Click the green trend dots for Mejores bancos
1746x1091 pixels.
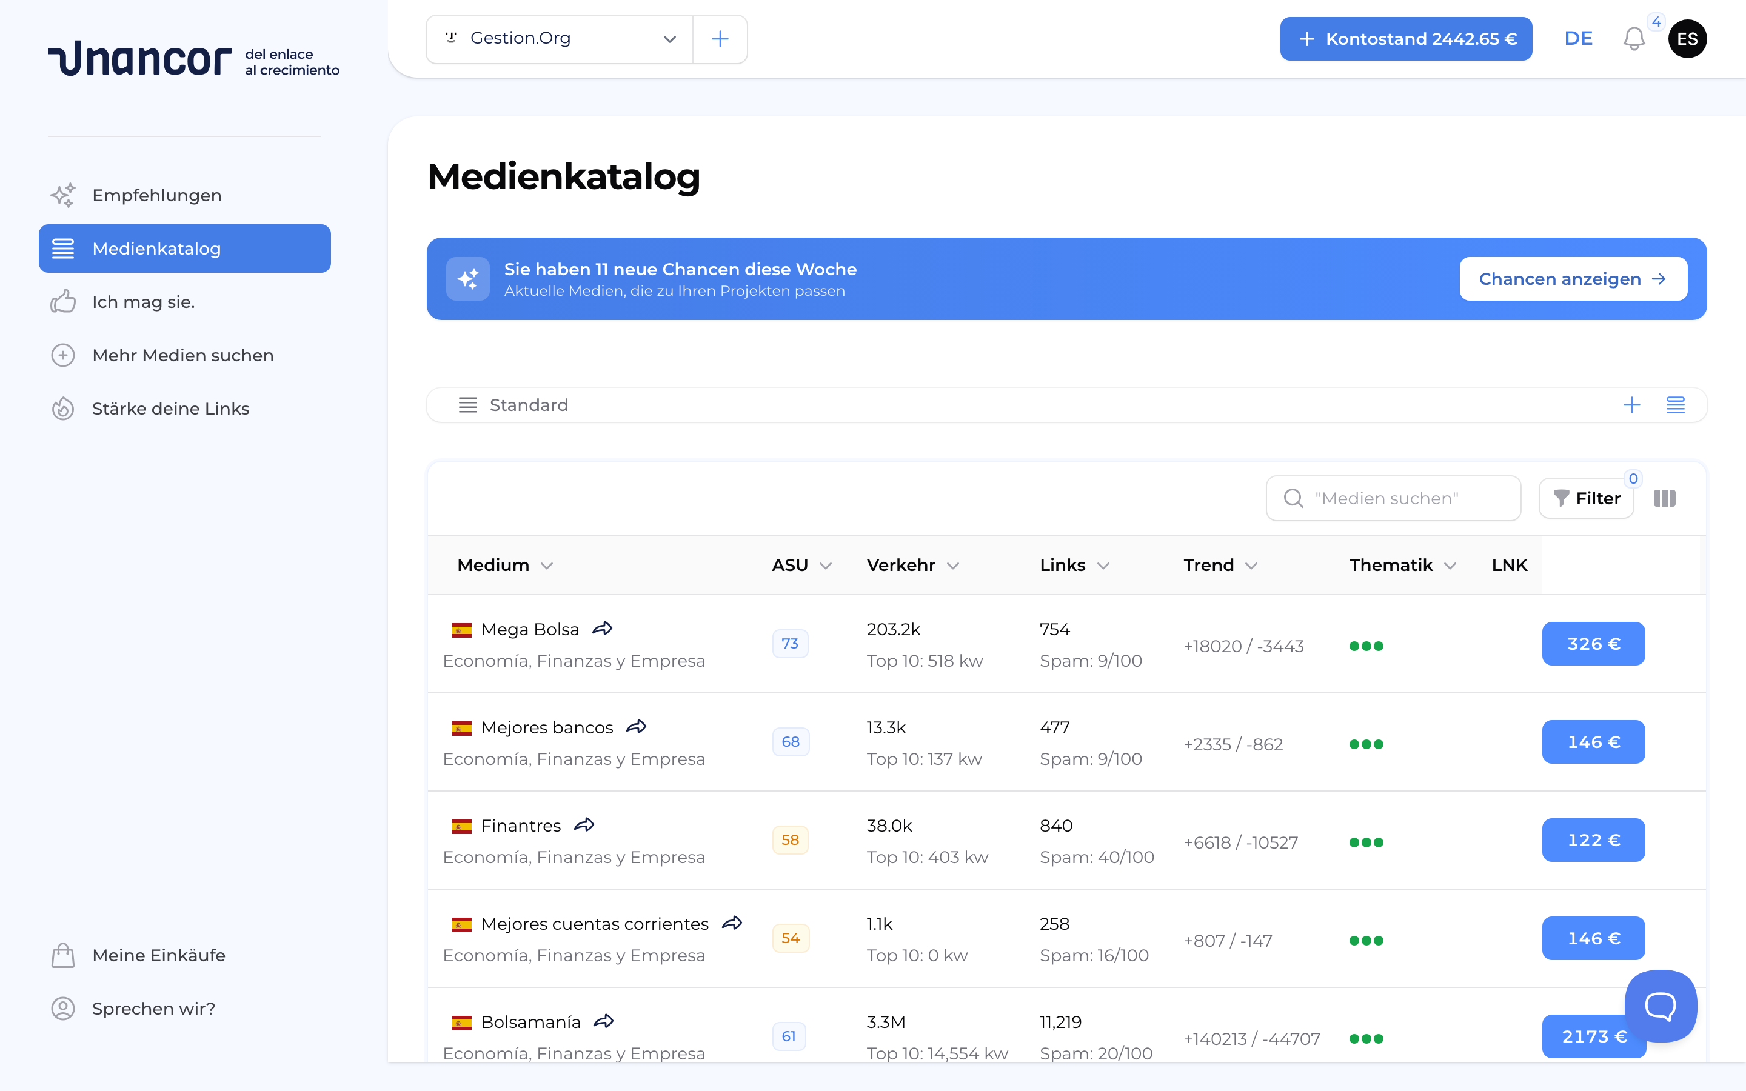click(1368, 744)
